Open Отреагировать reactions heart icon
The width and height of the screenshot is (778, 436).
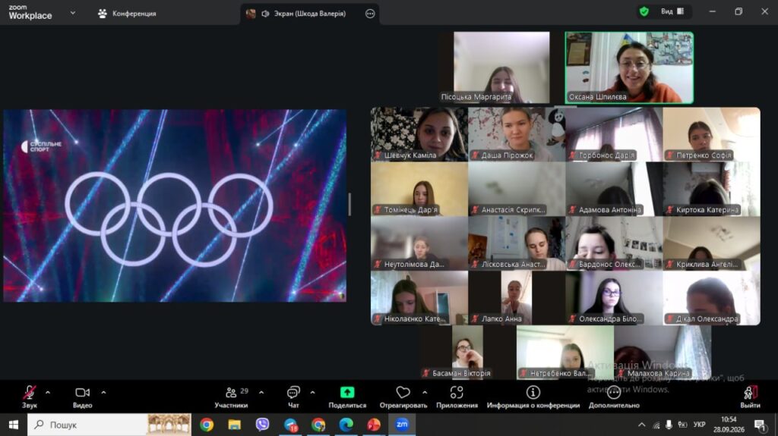pos(403,393)
